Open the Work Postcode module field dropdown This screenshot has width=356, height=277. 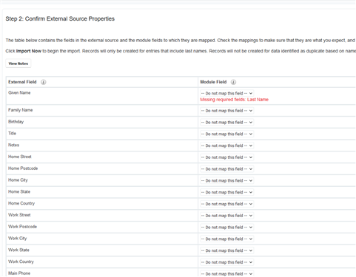click(x=226, y=228)
